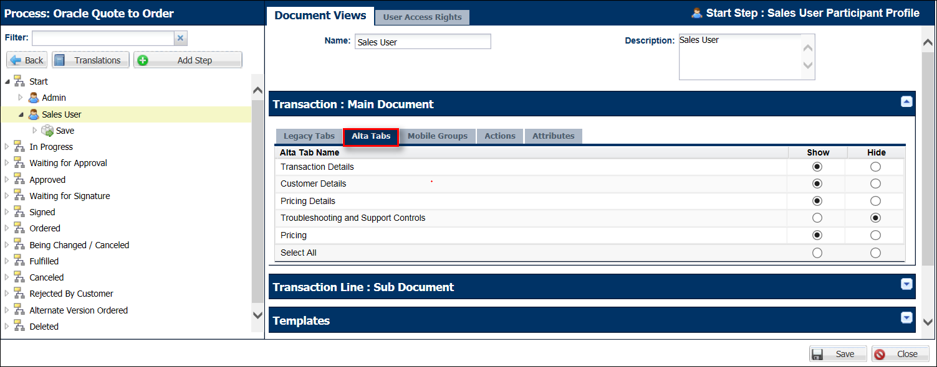The width and height of the screenshot is (937, 367).
Task: Click the Save button at bottom
Action: tap(838, 354)
